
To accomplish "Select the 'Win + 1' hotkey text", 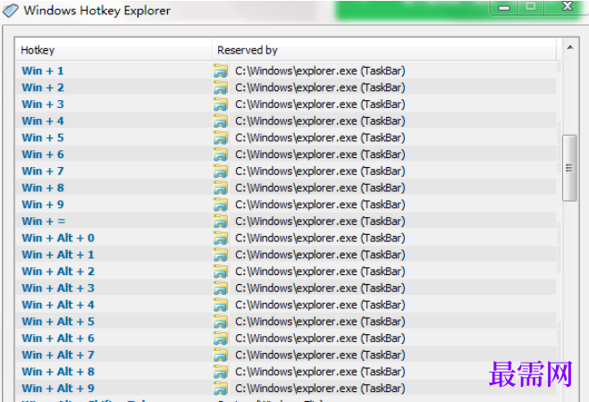I will pos(43,71).
